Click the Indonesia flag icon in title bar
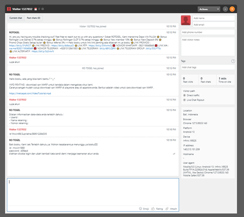The image size is (244, 217). coord(36,9)
